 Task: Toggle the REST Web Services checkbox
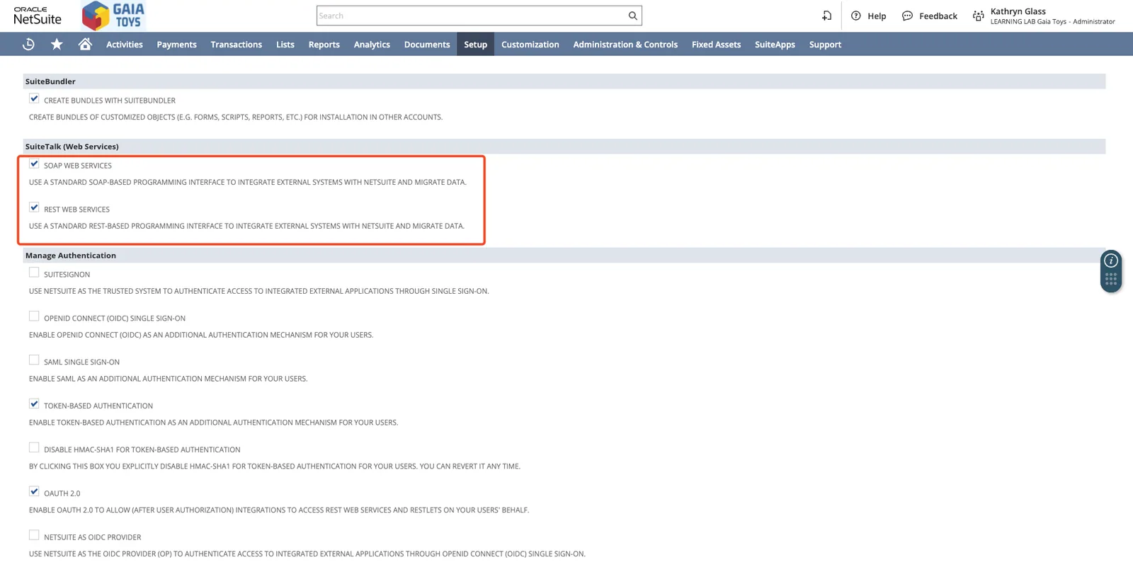click(x=34, y=207)
